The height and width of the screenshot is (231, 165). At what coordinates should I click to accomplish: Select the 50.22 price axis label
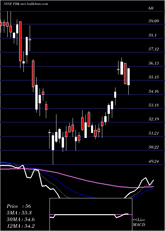[154, 147]
